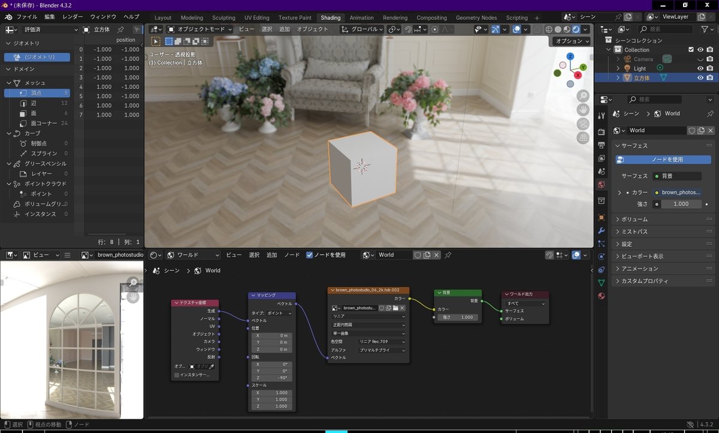Toggle viewport overlays button
The width and height of the screenshot is (719, 433).
pyautogui.click(x=516, y=29)
